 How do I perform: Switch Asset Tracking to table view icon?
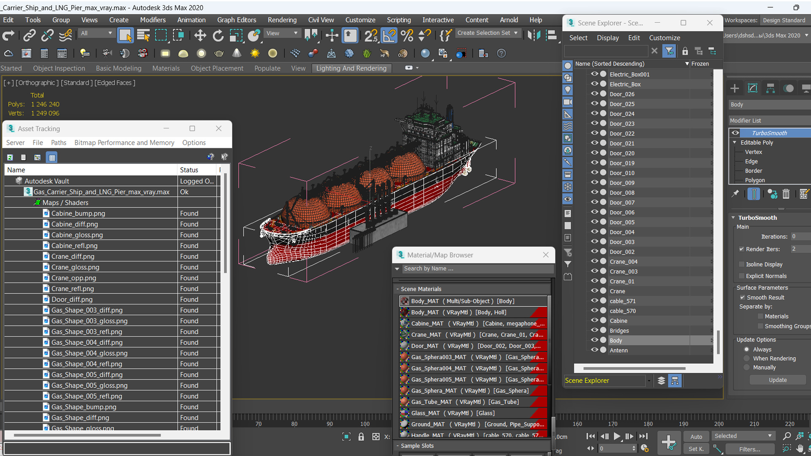(x=52, y=157)
